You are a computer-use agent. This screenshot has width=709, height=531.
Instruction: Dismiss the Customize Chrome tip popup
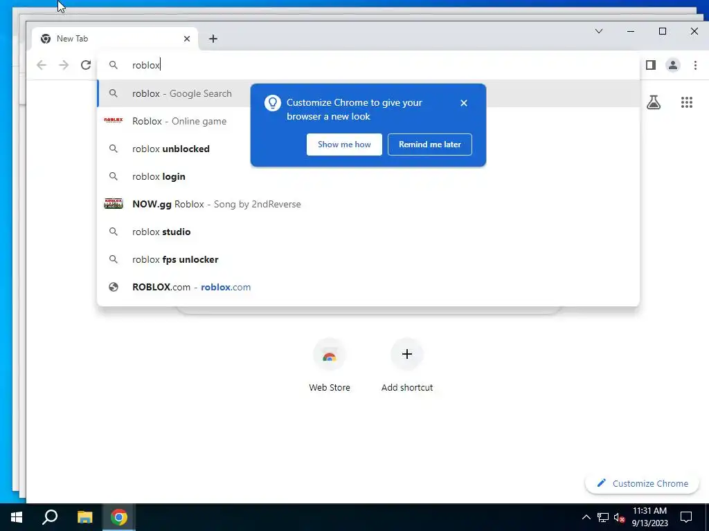pos(463,103)
